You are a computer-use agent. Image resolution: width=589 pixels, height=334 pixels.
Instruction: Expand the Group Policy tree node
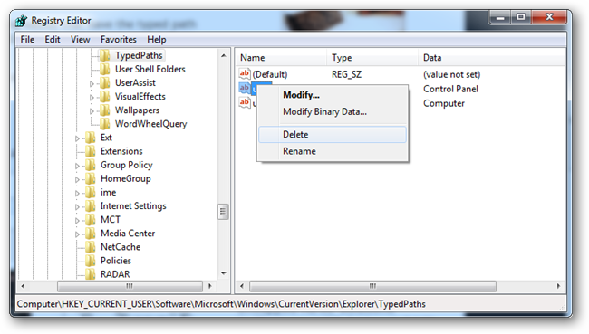77,166
